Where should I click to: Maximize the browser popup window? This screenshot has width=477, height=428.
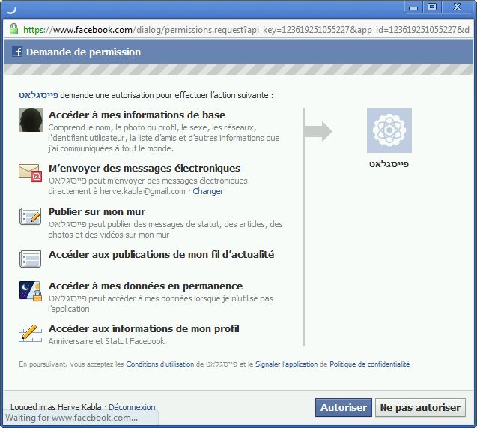(x=432, y=7)
